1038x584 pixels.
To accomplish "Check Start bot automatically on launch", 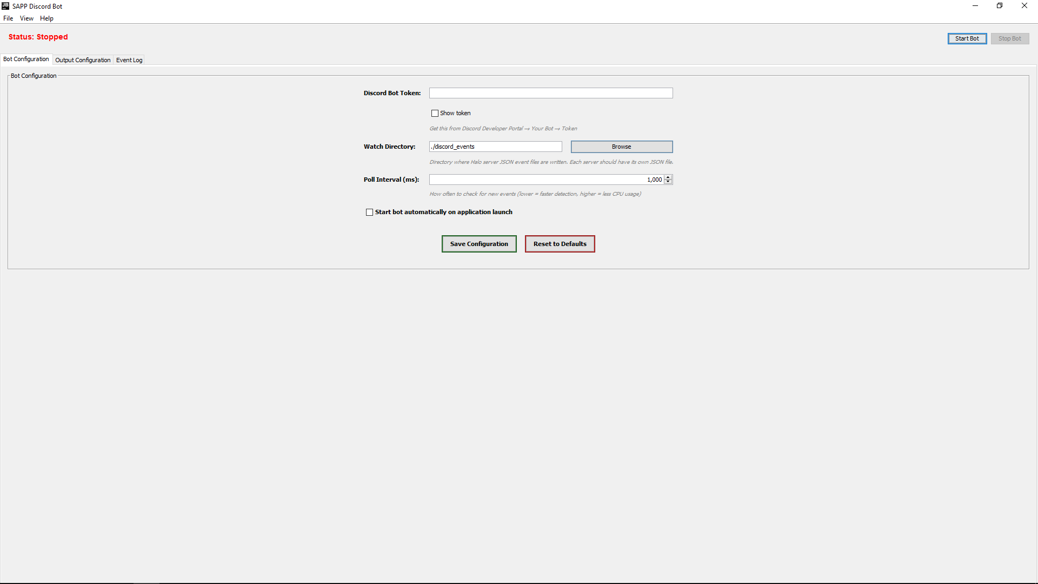I will (x=369, y=213).
